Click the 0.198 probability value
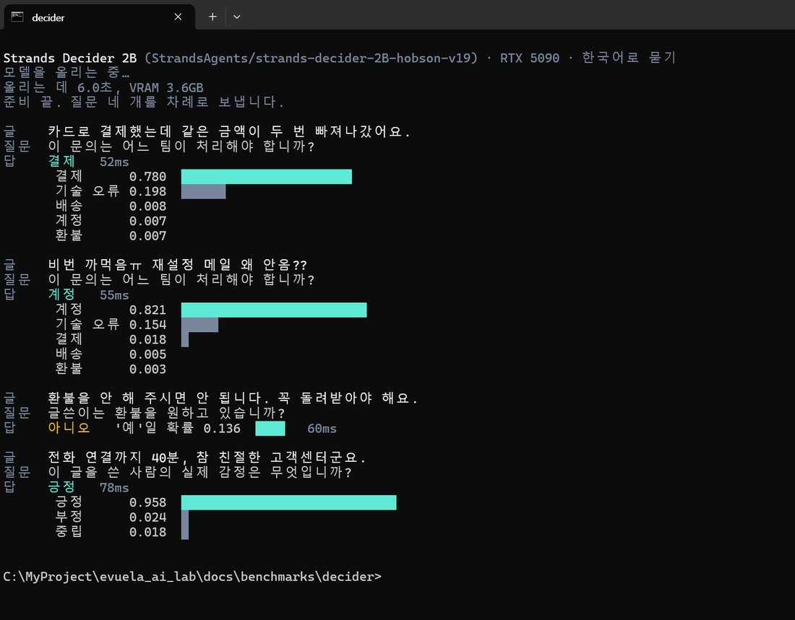This screenshot has width=795, height=620. pyautogui.click(x=147, y=191)
